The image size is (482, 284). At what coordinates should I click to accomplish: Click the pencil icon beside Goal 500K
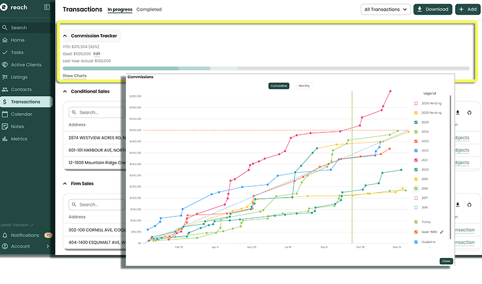[442, 232]
